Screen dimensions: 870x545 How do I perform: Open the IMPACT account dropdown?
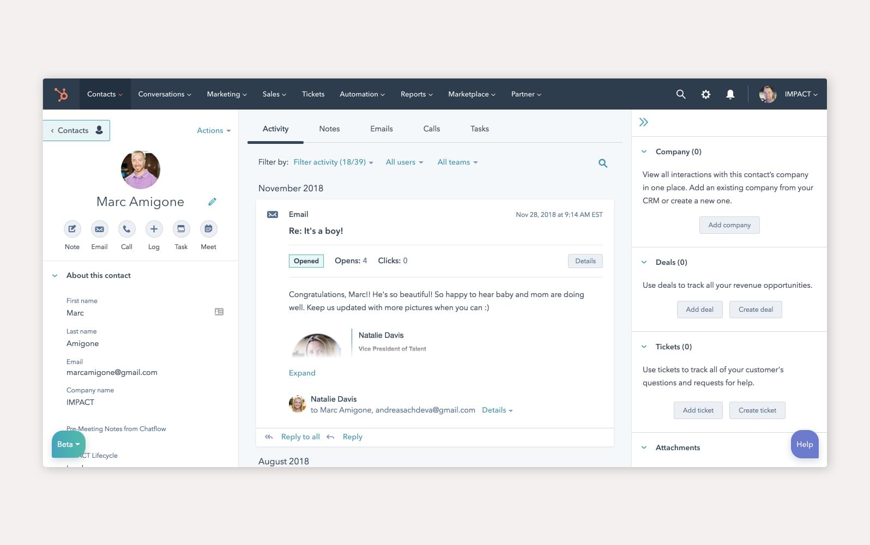(801, 94)
